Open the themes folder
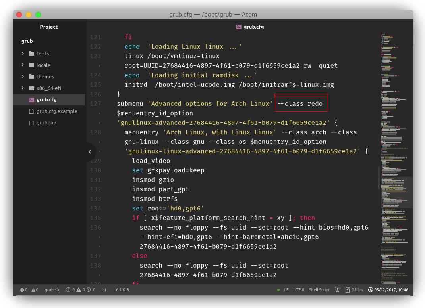The image size is (425, 308). coord(45,77)
